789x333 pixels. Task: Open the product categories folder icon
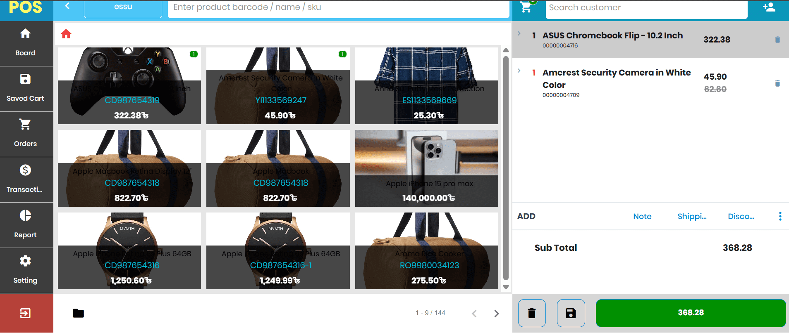tap(78, 313)
